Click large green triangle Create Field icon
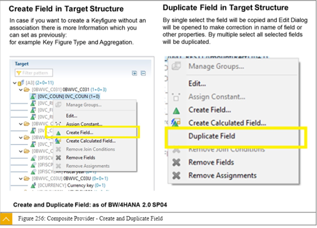The height and width of the screenshot is (228, 317). [176, 111]
